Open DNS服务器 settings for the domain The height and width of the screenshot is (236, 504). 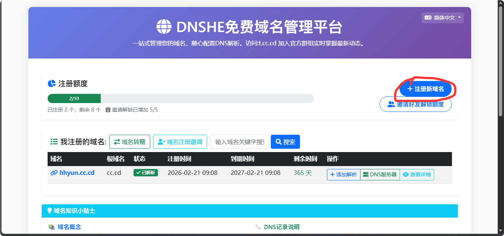click(380, 175)
